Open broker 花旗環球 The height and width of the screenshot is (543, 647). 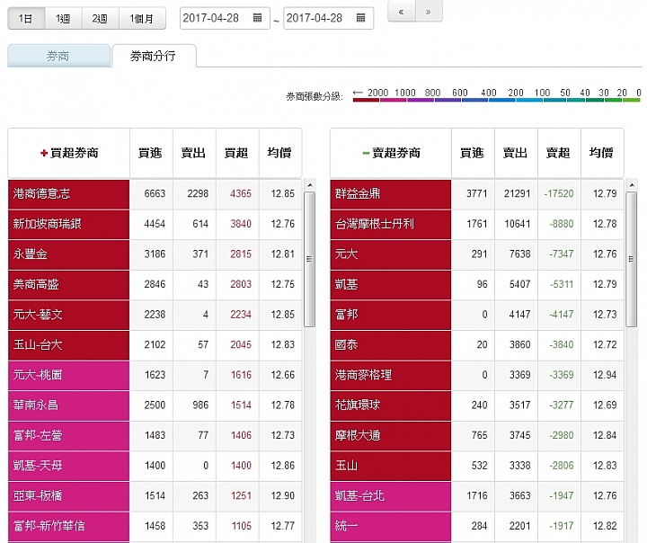pyautogui.click(x=391, y=405)
